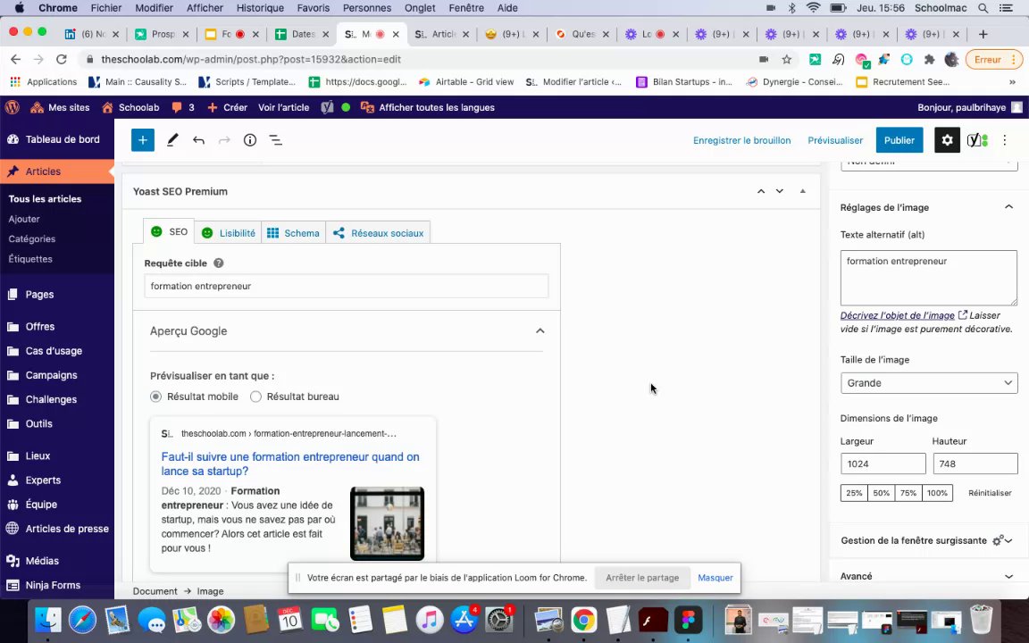Select Résultat mobile radio button

tap(155, 397)
